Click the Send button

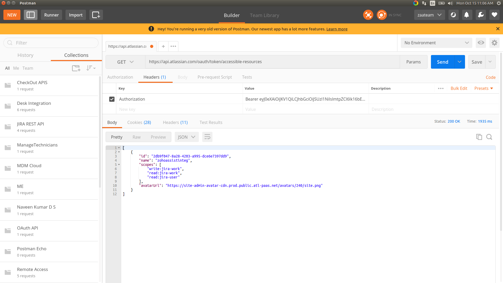(442, 62)
